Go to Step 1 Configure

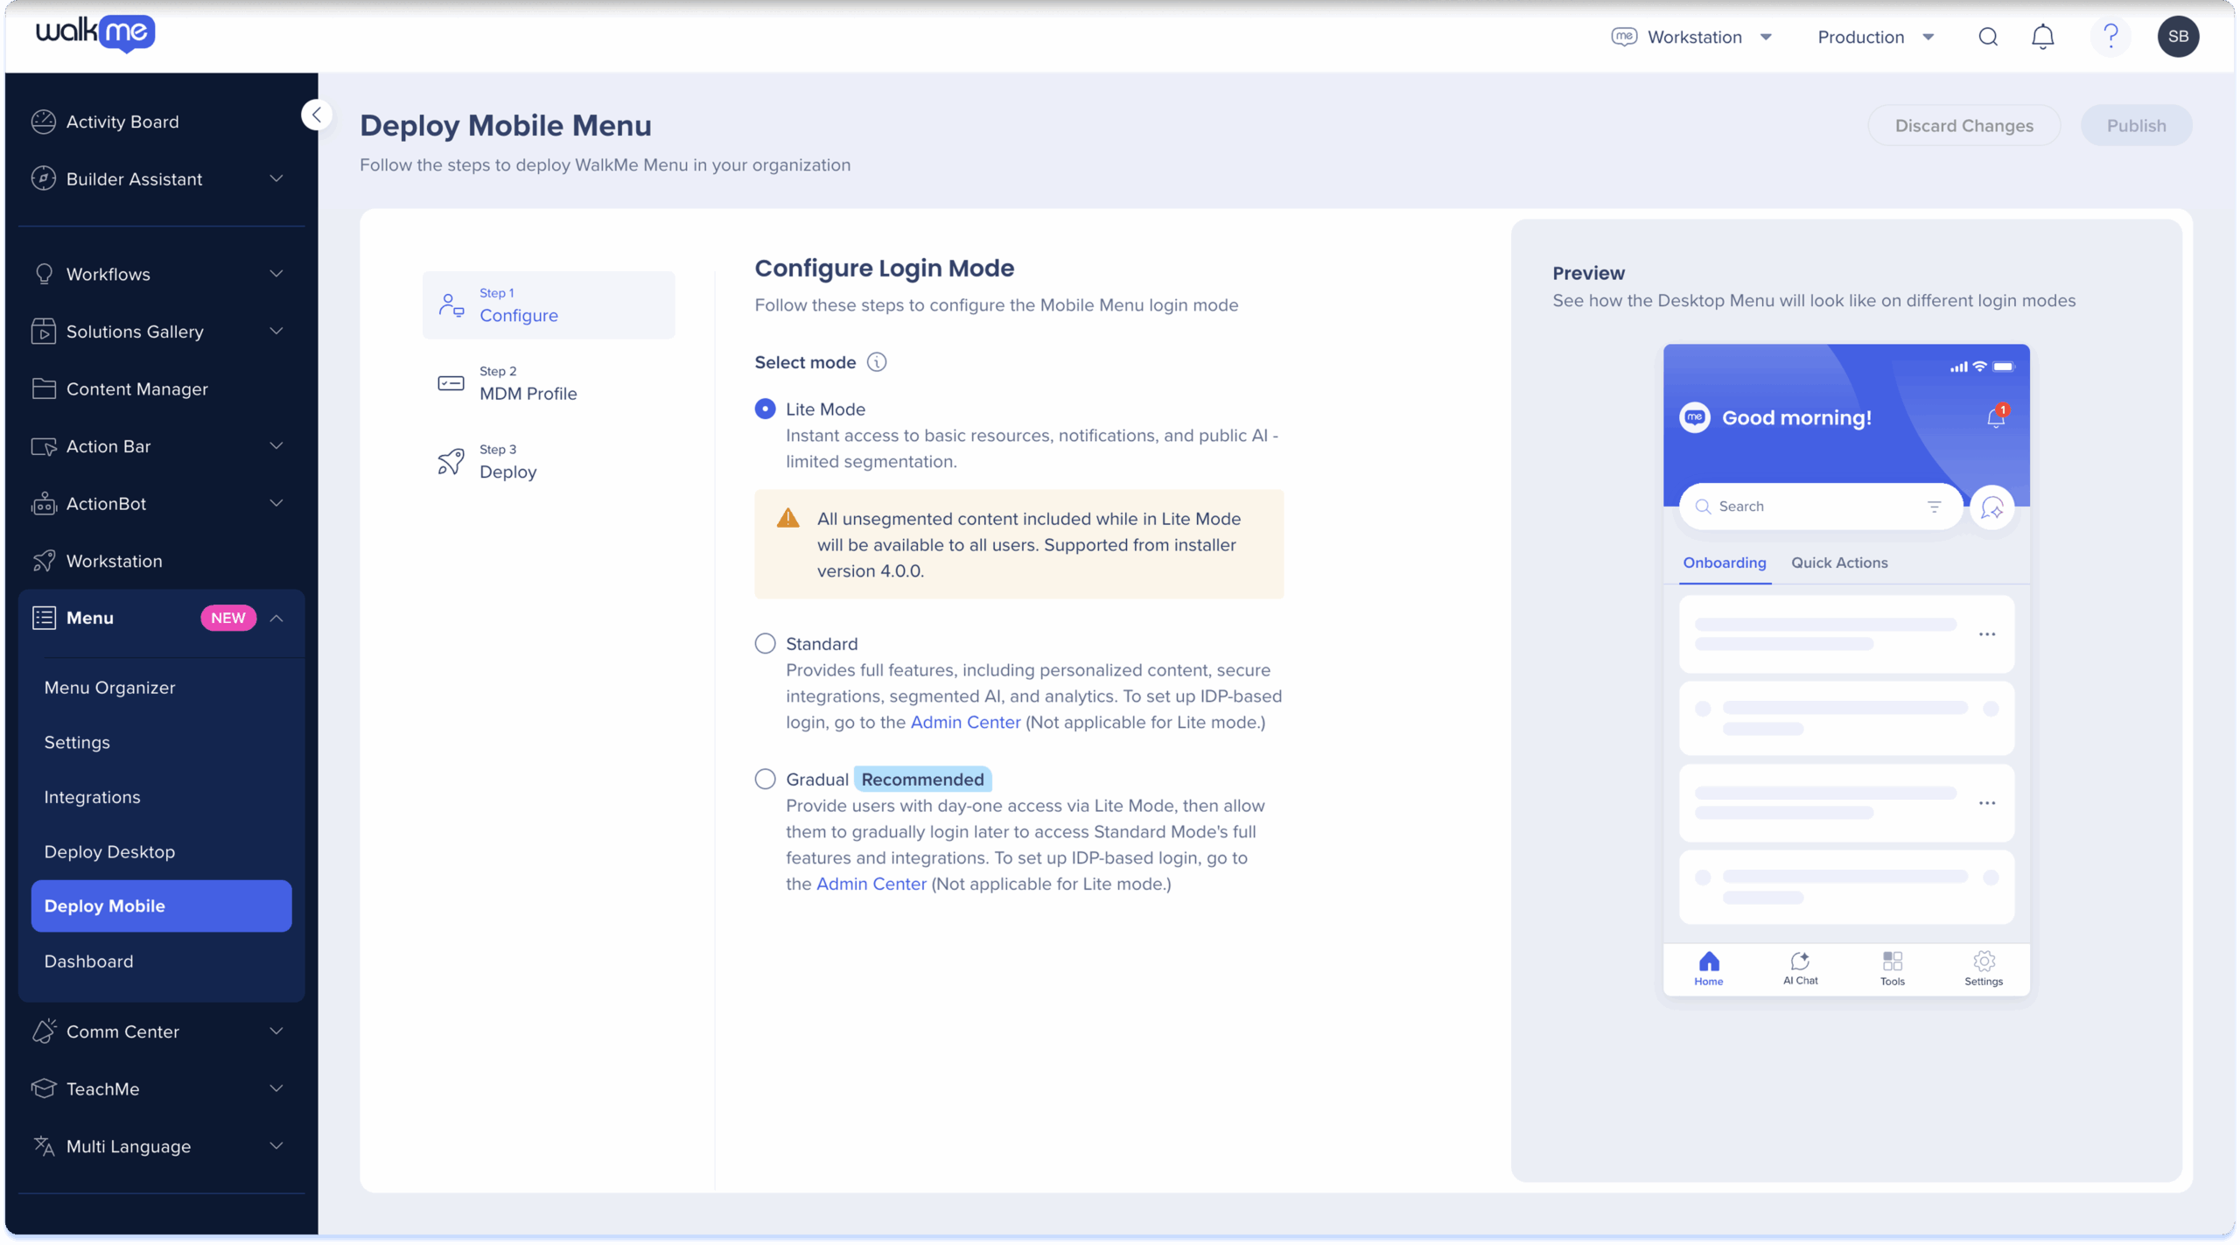(549, 305)
